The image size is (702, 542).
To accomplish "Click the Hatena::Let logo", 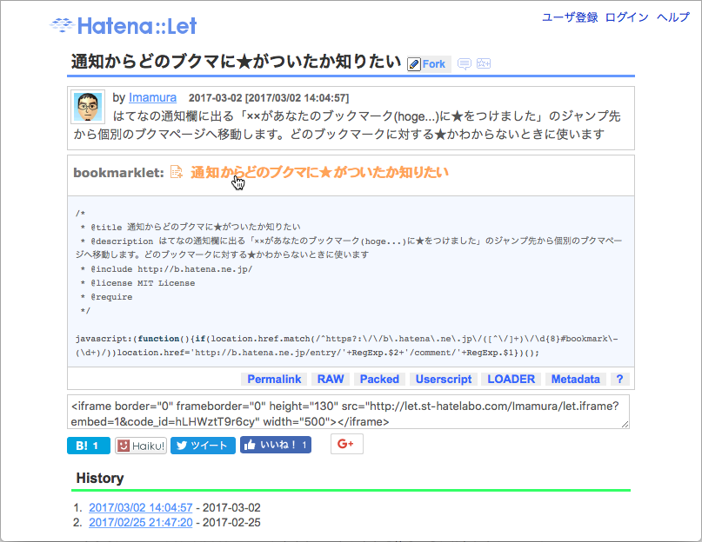I will (124, 25).
